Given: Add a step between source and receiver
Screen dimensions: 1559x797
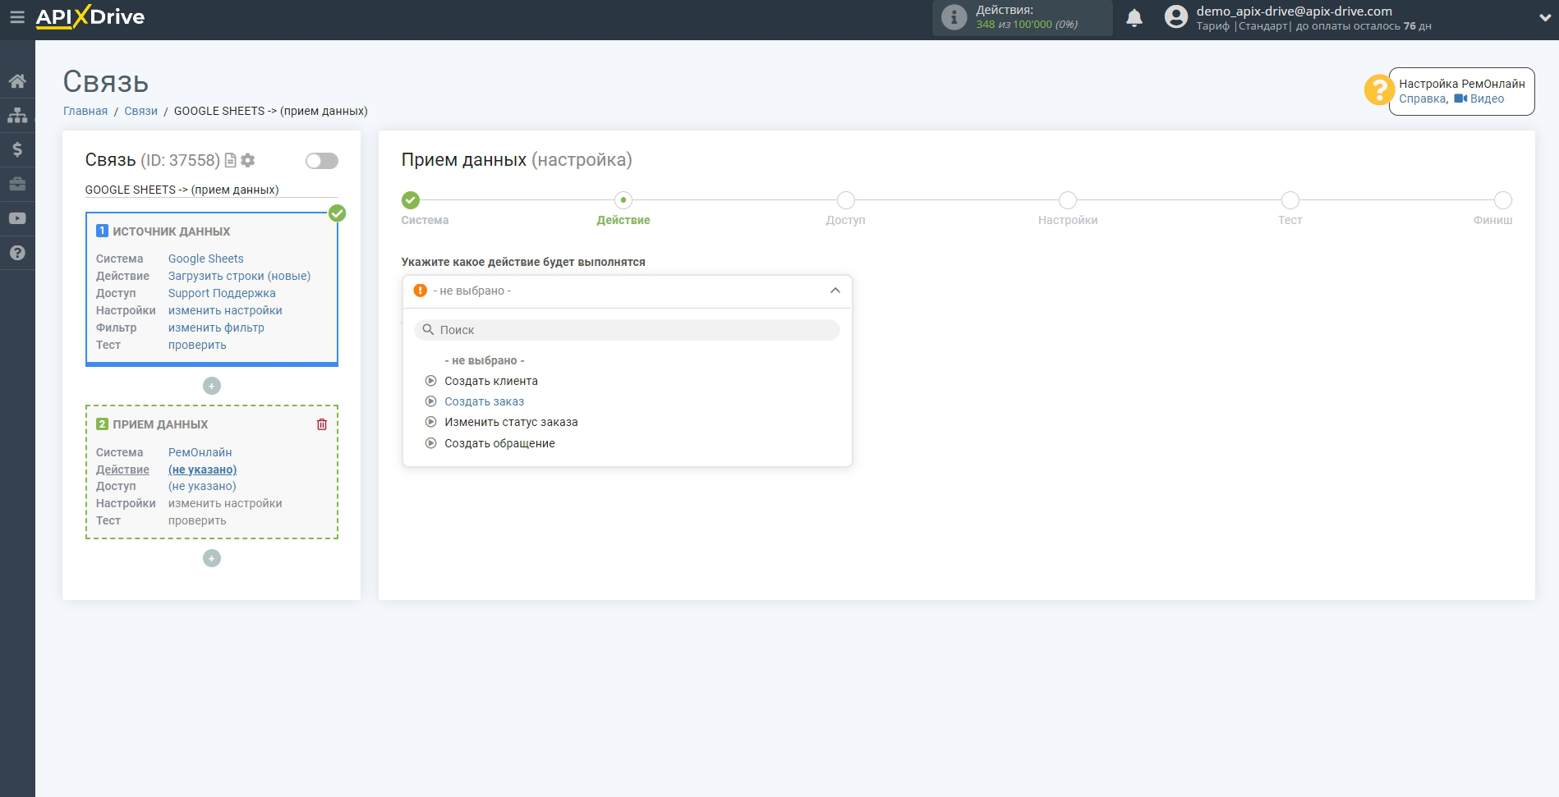Looking at the screenshot, I should coord(212,386).
